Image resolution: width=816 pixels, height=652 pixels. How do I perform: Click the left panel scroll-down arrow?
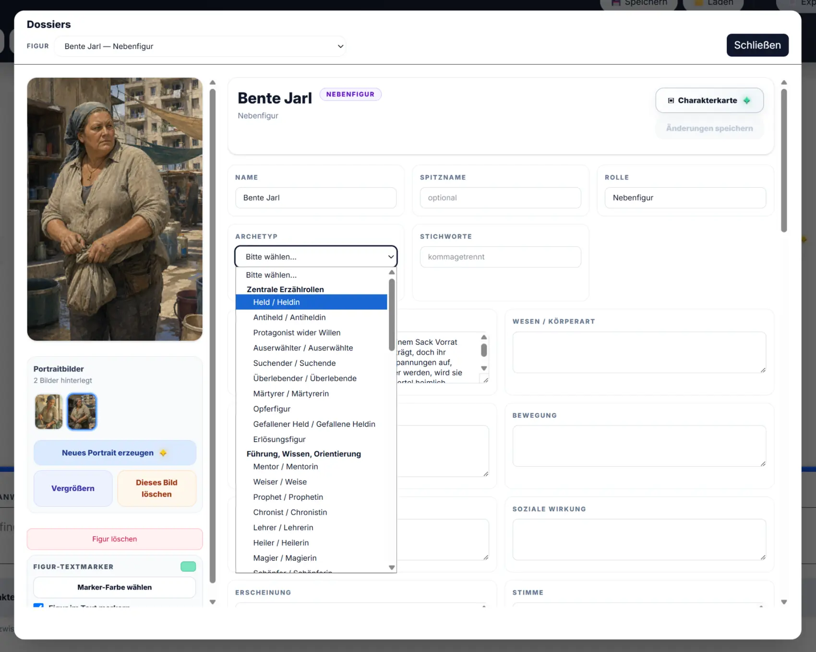213,602
